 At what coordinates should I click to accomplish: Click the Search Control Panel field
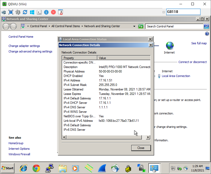click(174, 26)
